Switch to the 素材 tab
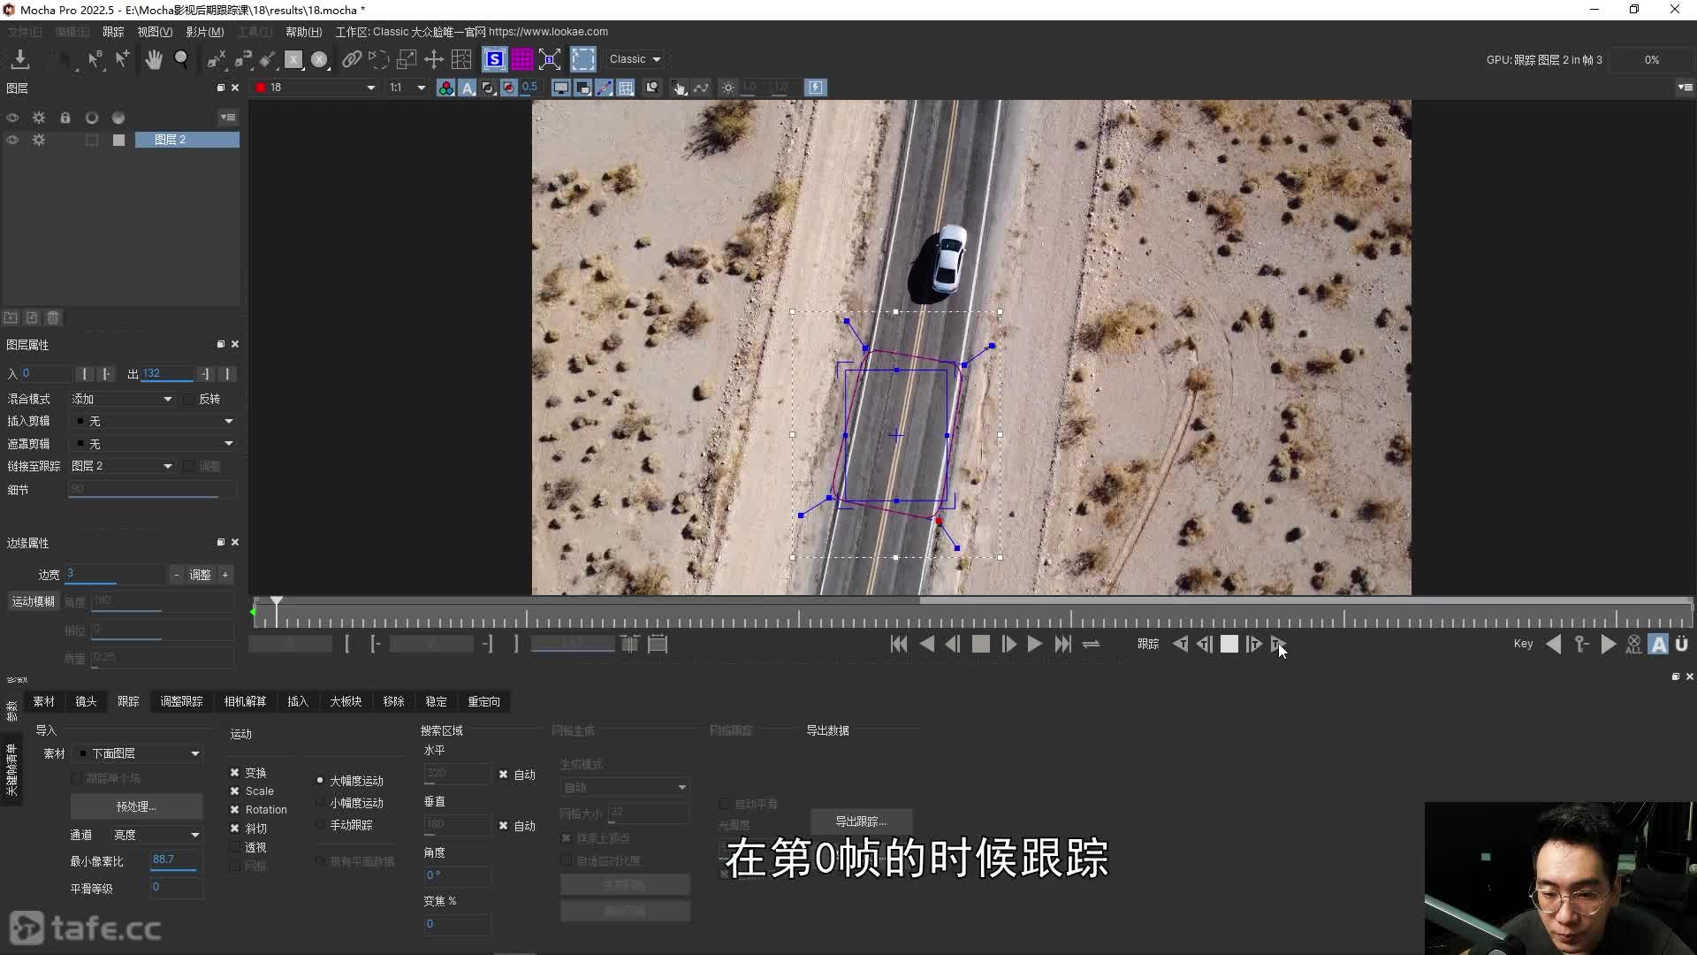Screen dimensions: 1697x955 [x=43, y=701]
